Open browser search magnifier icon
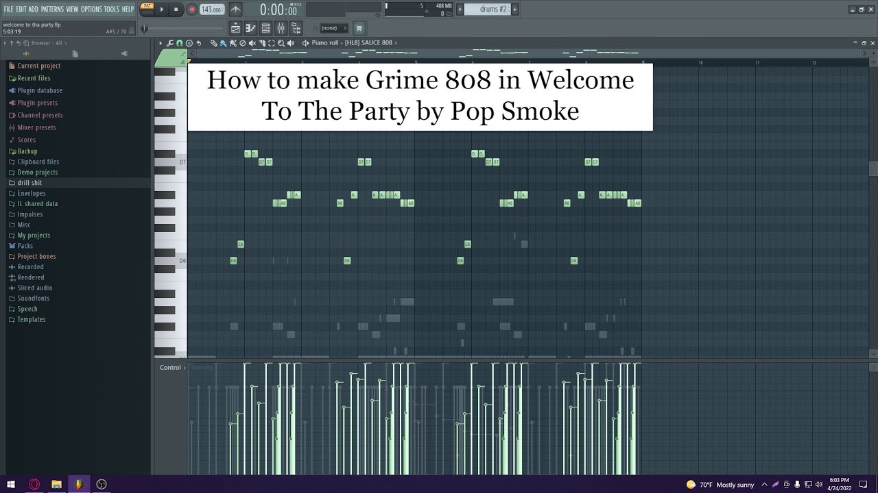878x493 pixels. [x=25, y=43]
